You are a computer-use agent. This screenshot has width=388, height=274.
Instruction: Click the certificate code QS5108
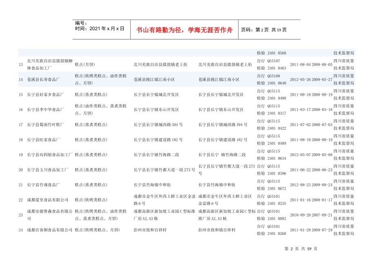[274, 76]
